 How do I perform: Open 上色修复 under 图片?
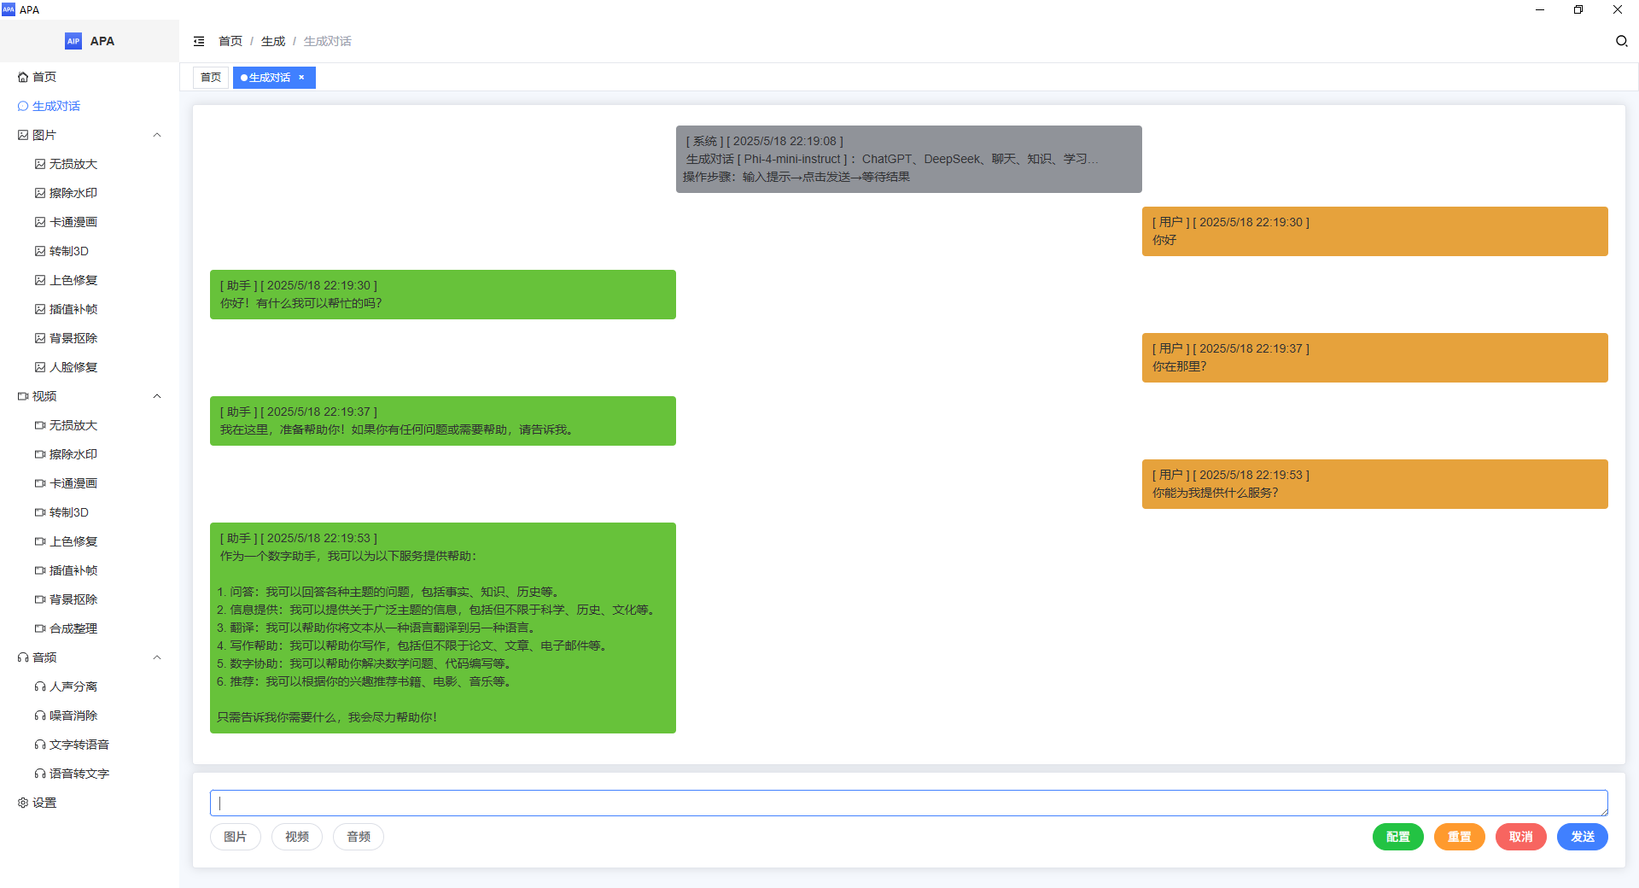pos(90,280)
